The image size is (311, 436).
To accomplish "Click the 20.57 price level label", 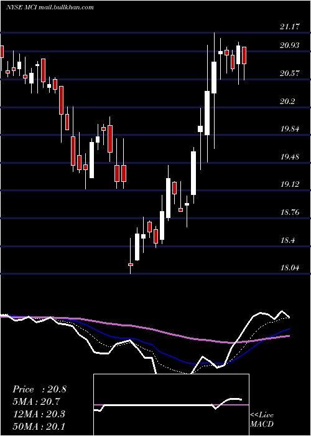I will click(x=290, y=73).
